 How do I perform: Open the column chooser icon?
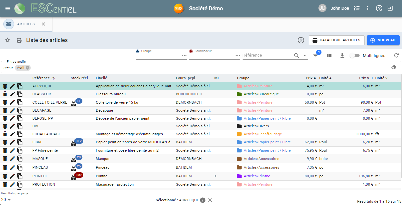tap(329, 56)
